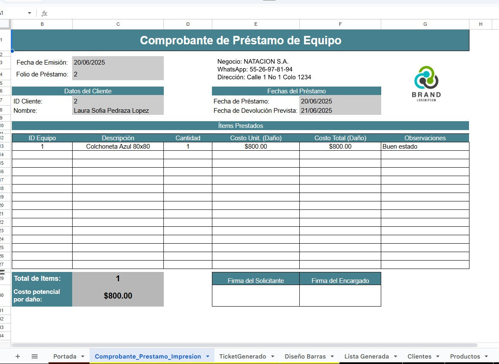Select the ID Equipo column header cell
Viewport: 499px width, 364px height.
click(x=42, y=138)
